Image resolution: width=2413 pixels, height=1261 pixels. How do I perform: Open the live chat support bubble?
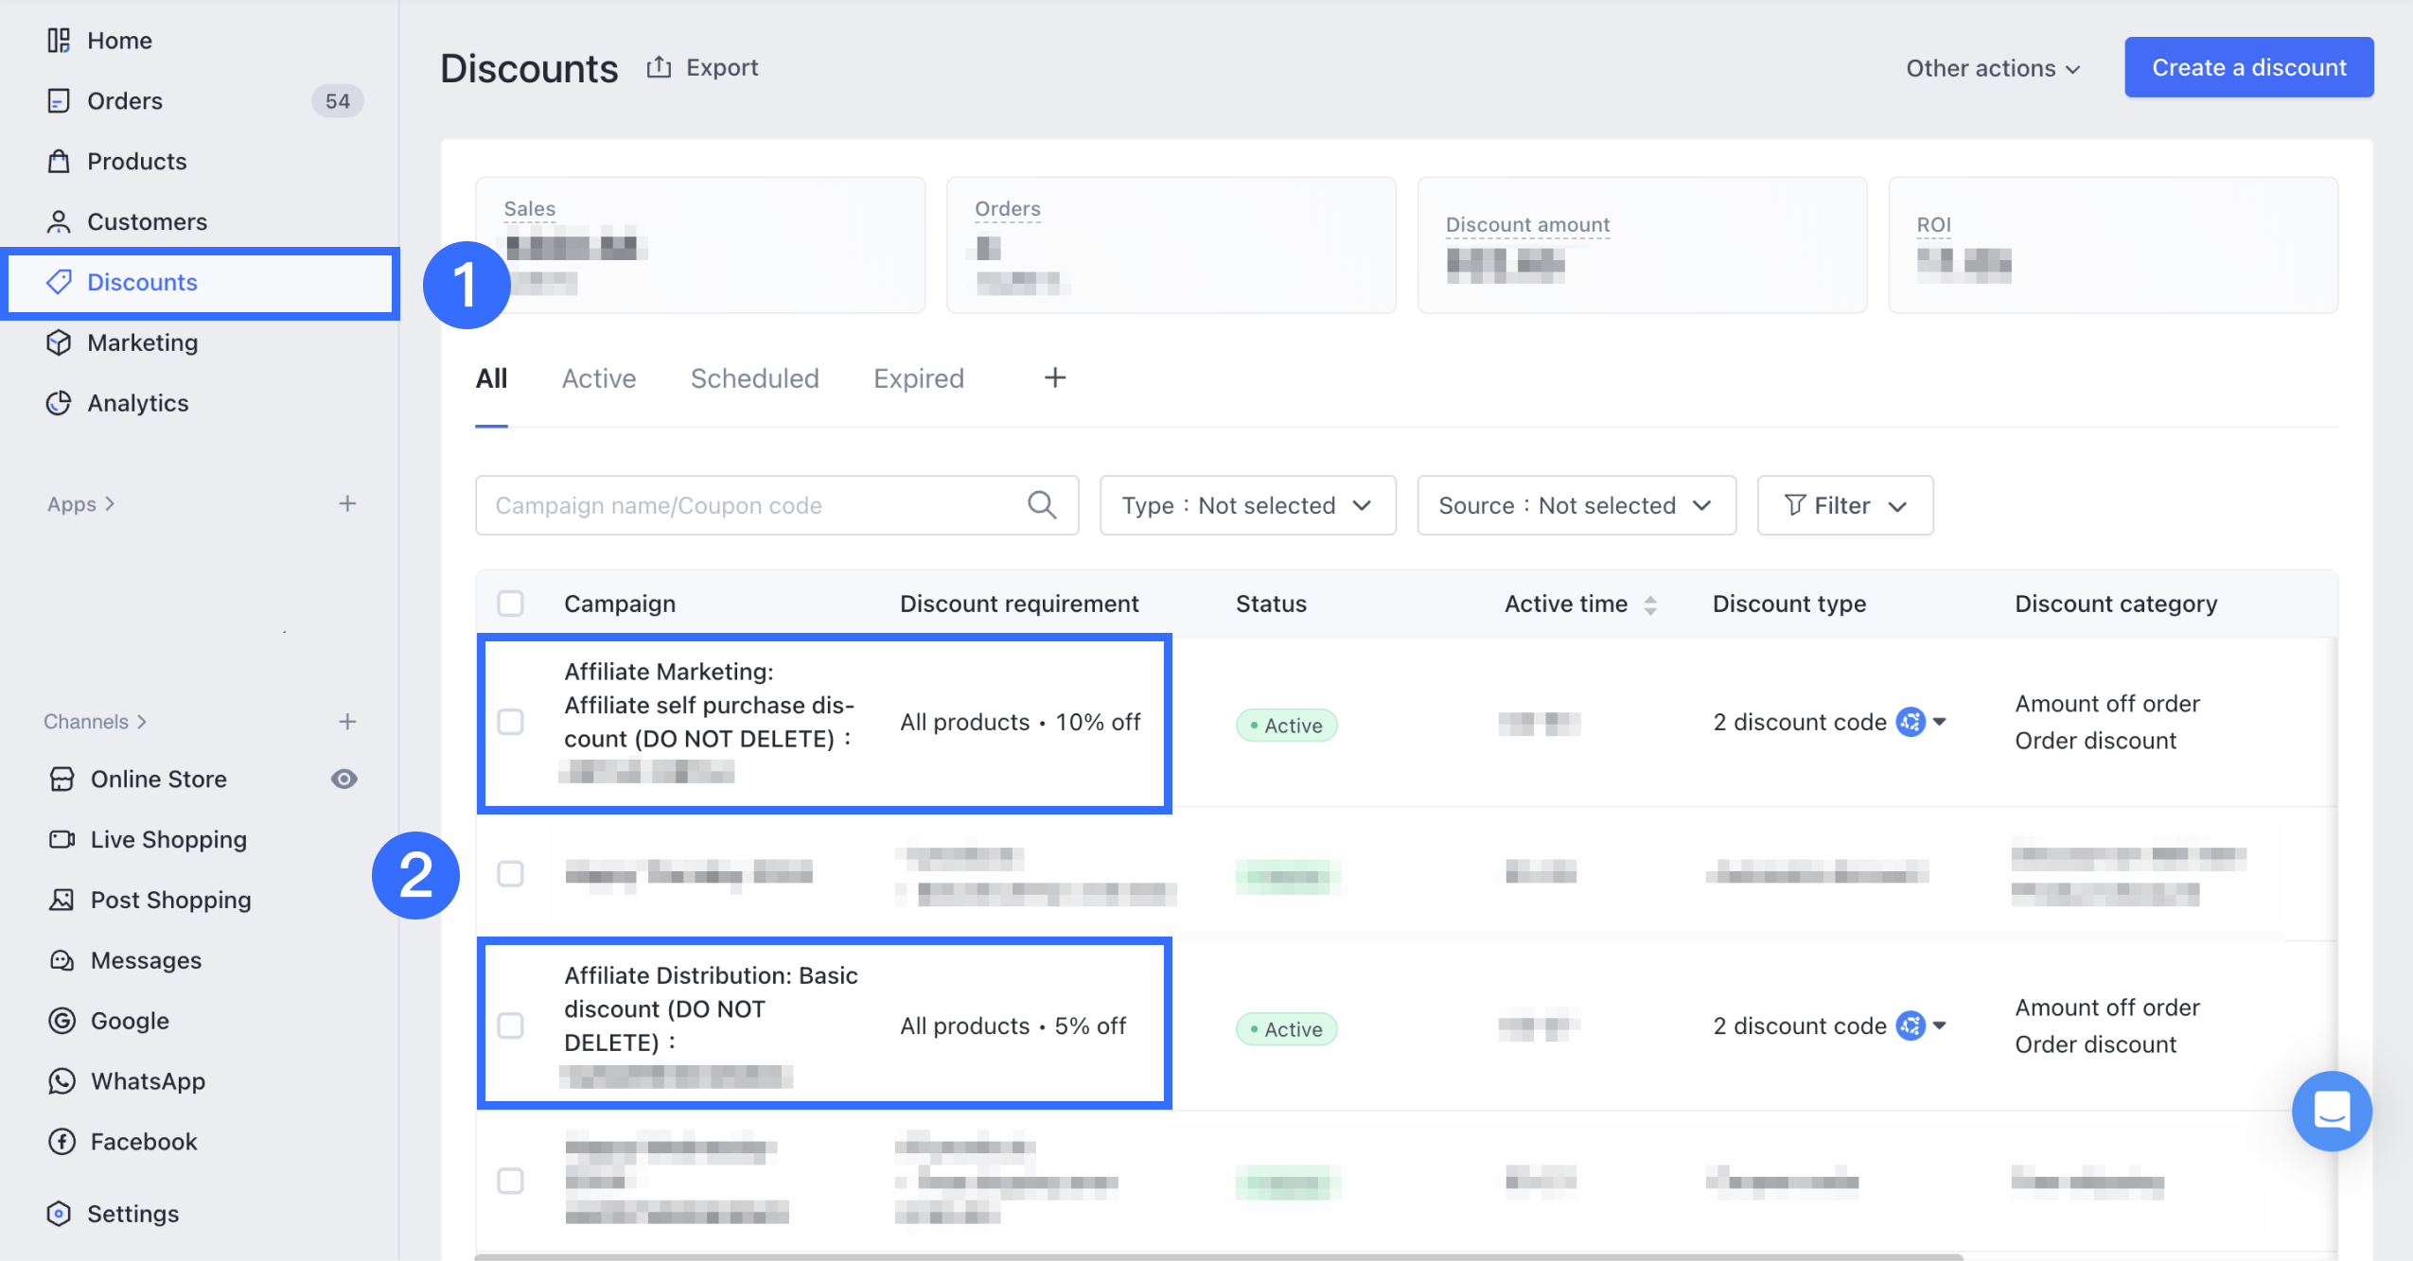[x=2331, y=1111]
